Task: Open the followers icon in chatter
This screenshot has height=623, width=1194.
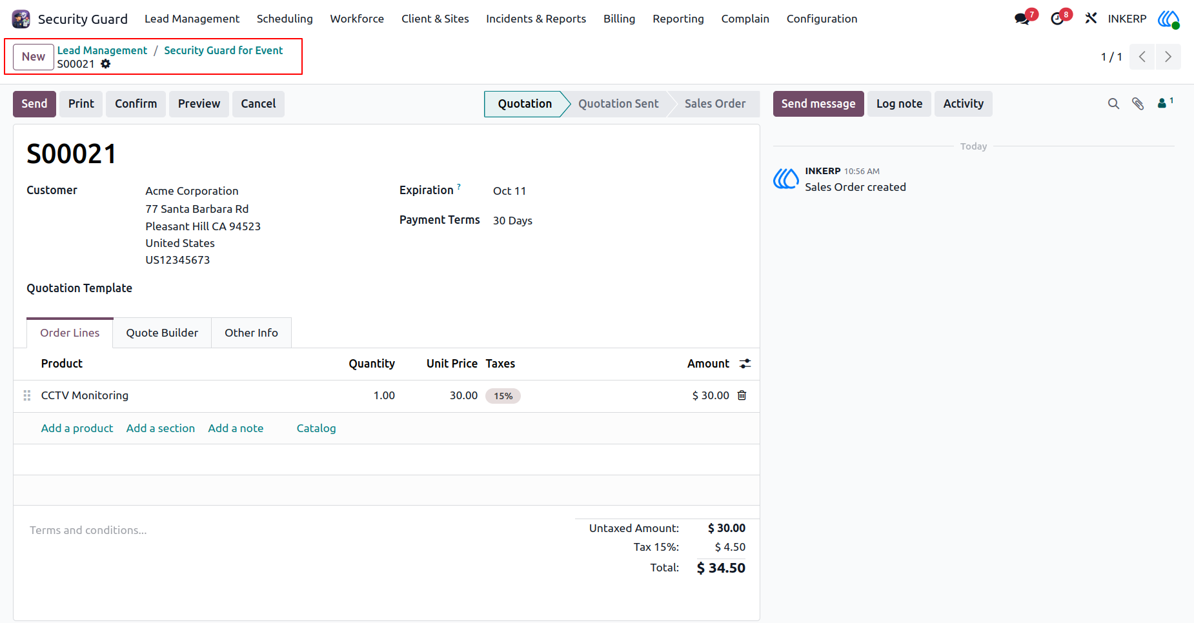Action: [1166, 103]
